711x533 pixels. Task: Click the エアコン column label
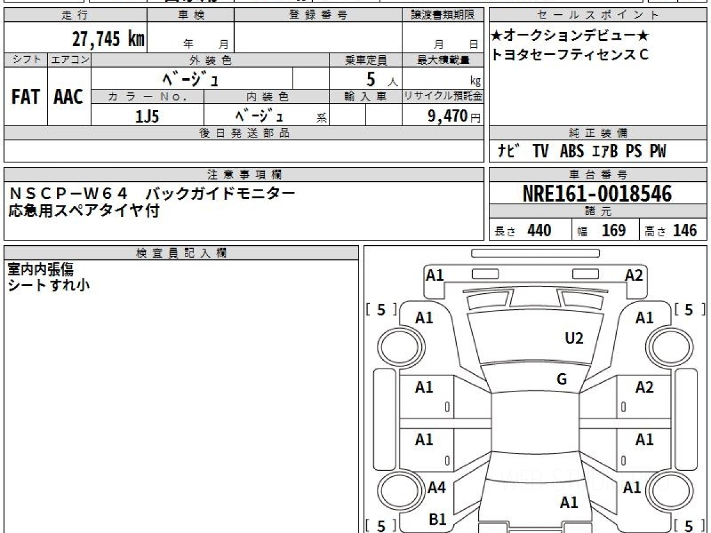[x=69, y=60]
